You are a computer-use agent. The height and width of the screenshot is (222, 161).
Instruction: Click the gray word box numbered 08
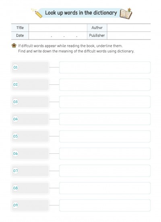point(30,188)
